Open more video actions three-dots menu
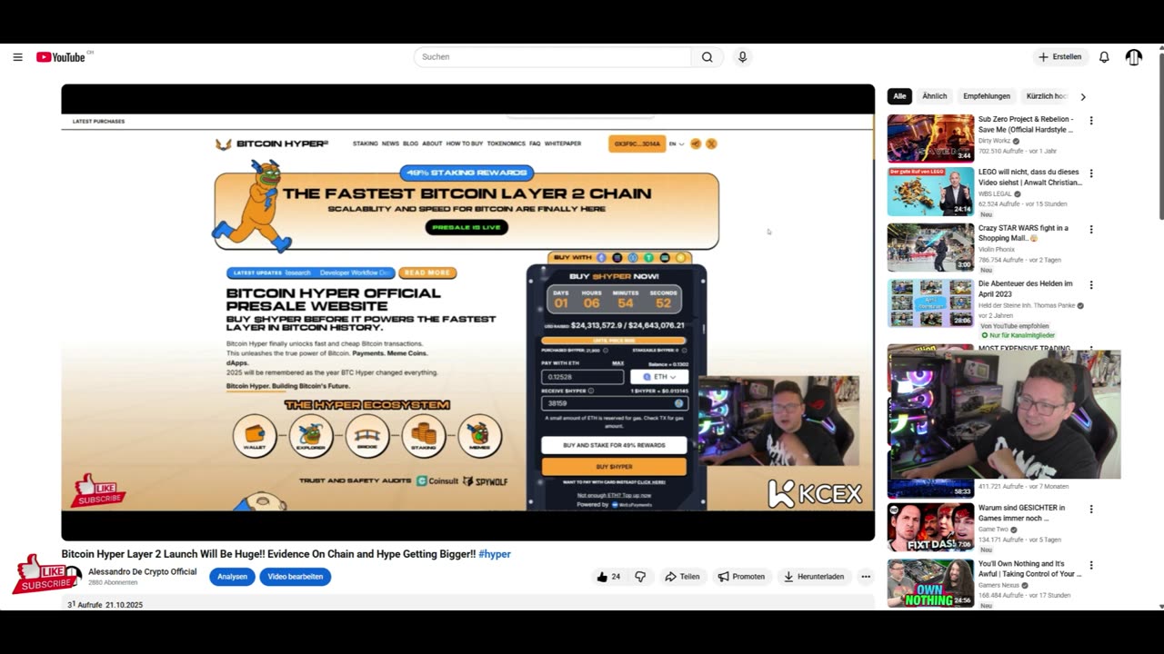 point(866,577)
